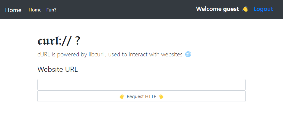Click the Website URL label
283x120 pixels.
pos(58,69)
